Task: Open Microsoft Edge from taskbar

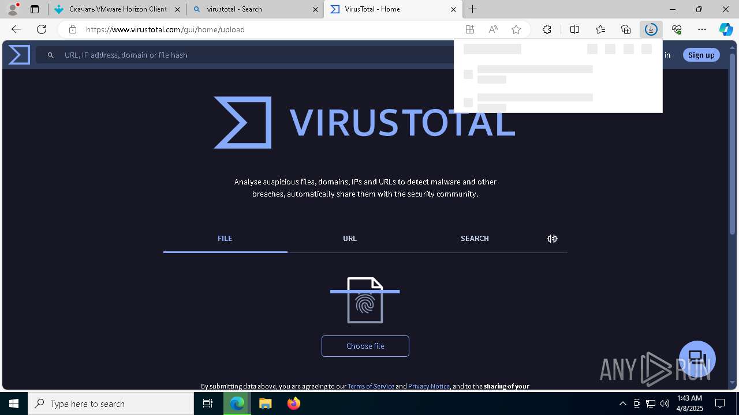Action: tap(237, 403)
